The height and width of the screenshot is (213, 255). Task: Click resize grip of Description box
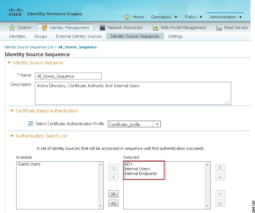tap(227, 102)
